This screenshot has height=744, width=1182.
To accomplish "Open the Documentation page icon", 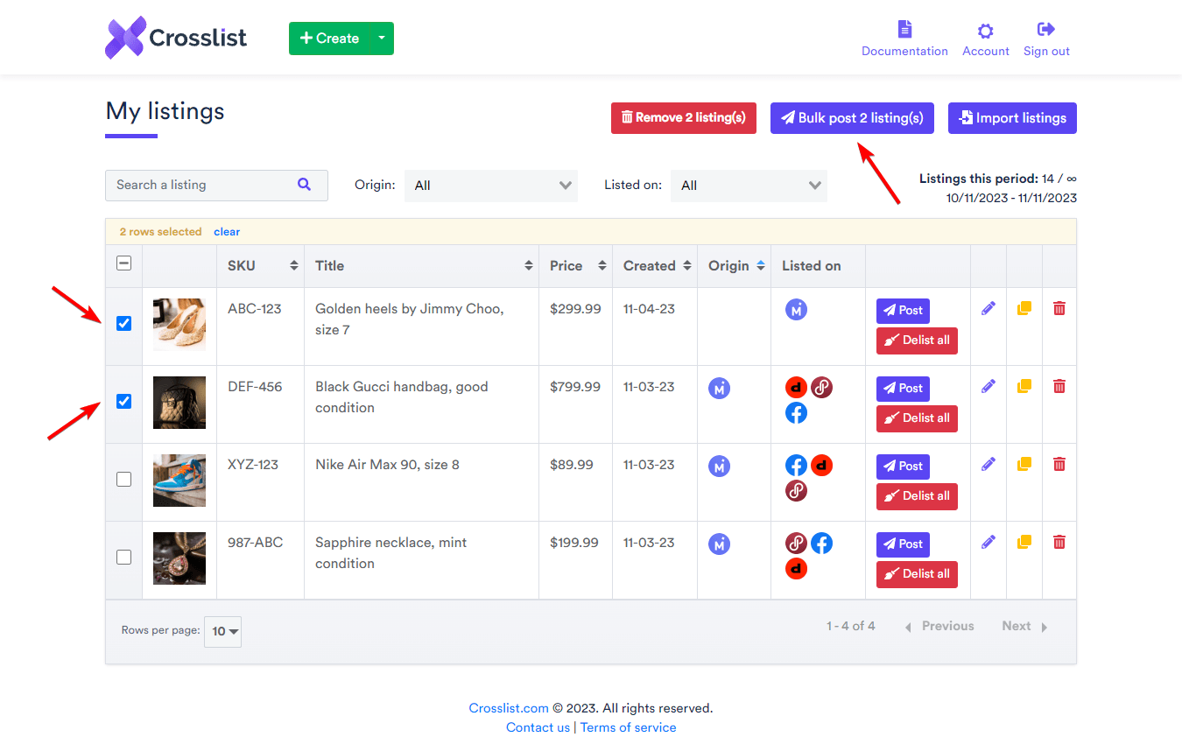I will coord(904,30).
